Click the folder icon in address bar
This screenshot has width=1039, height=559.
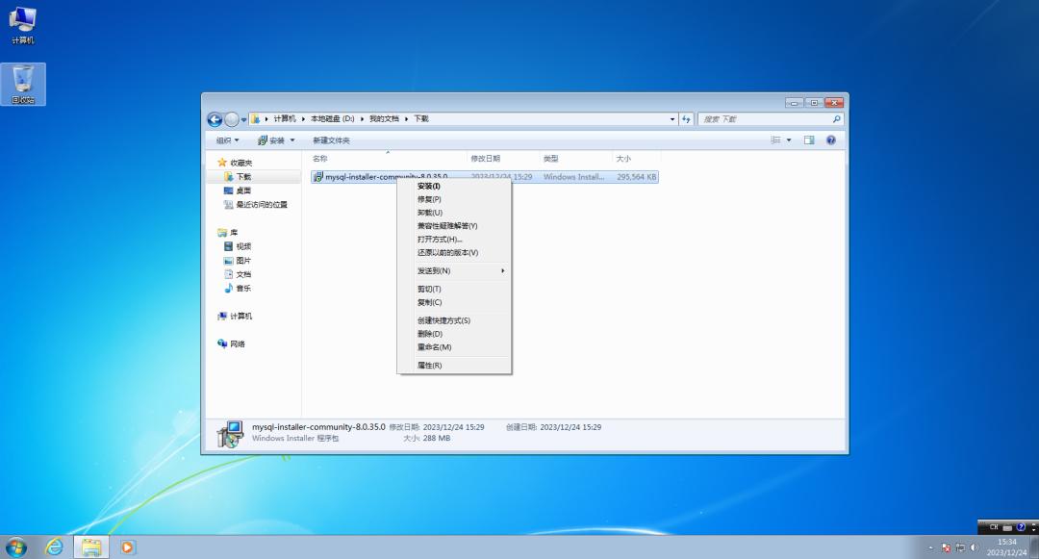coord(255,119)
